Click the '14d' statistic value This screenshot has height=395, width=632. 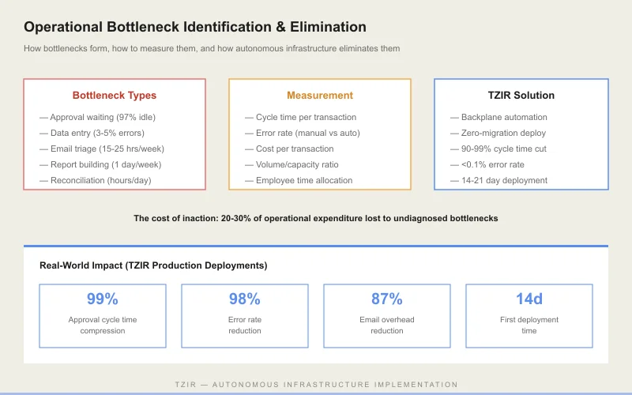click(529, 299)
